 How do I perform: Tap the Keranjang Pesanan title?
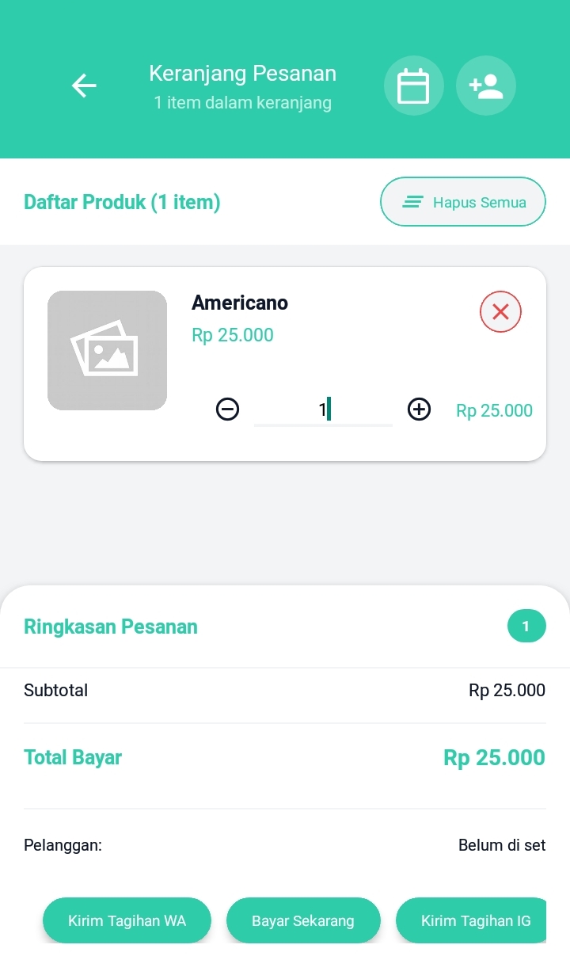pos(242,74)
